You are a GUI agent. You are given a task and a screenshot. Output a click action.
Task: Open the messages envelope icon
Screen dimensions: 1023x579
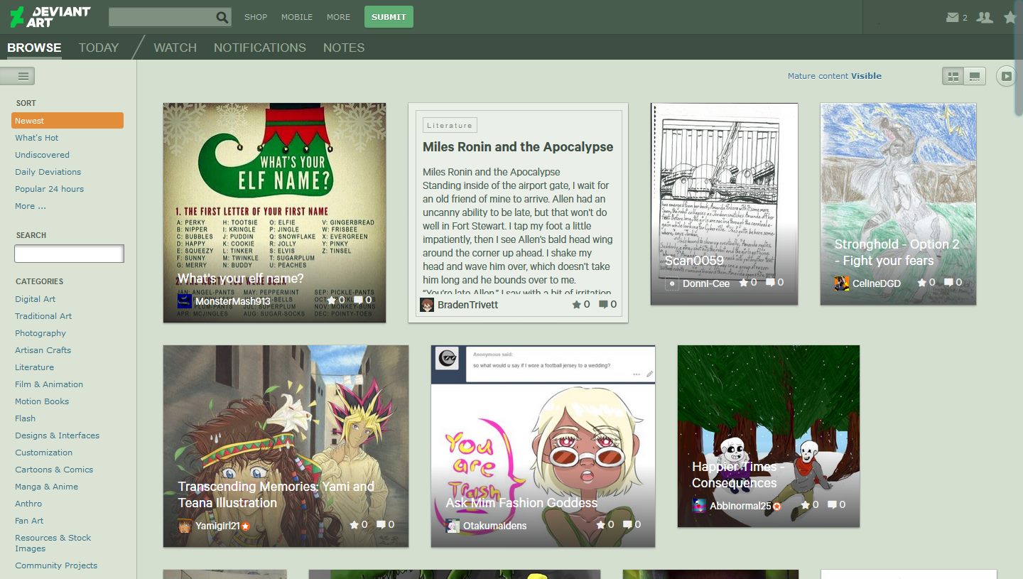point(953,17)
